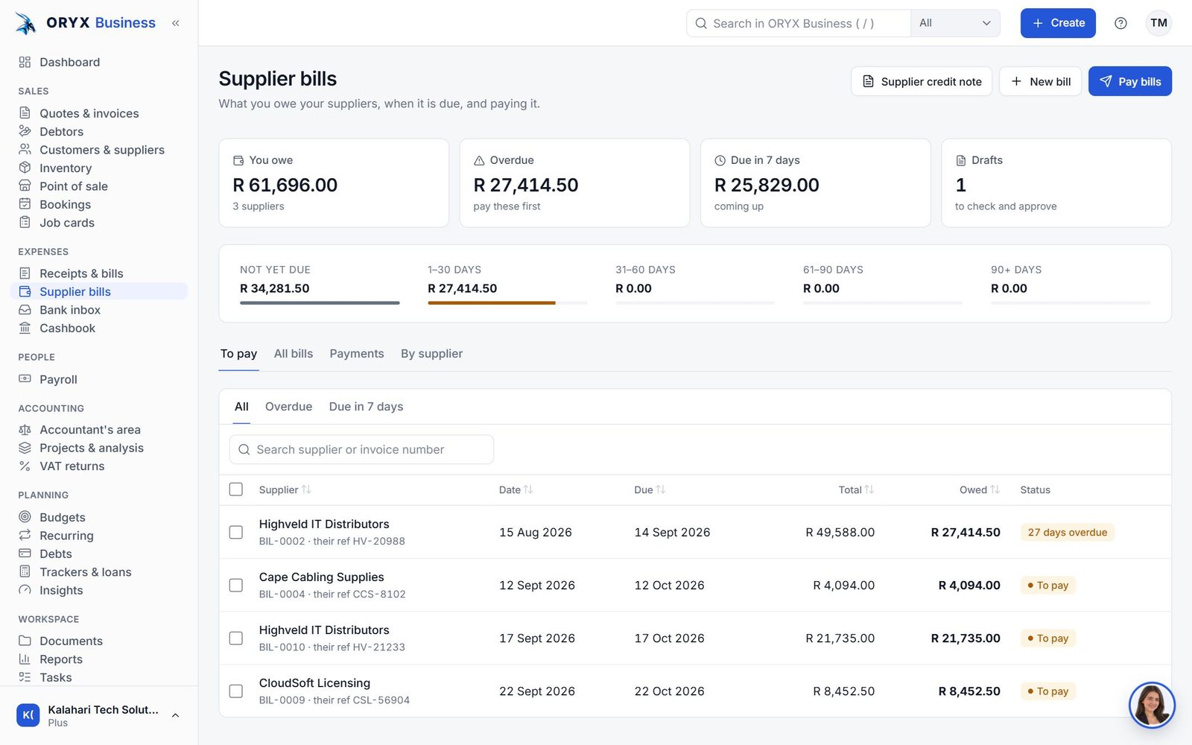Click the 31–60 days aging bar
1192x745 pixels.
(695, 303)
